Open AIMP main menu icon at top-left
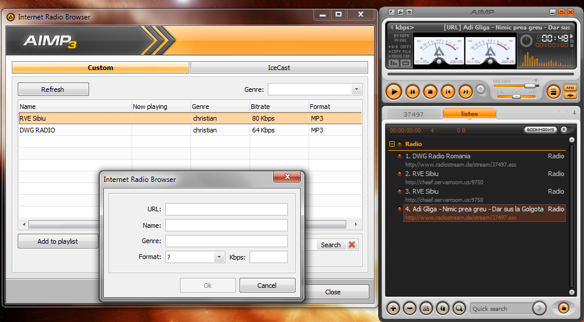This screenshot has height=322, width=584. pos(392,12)
